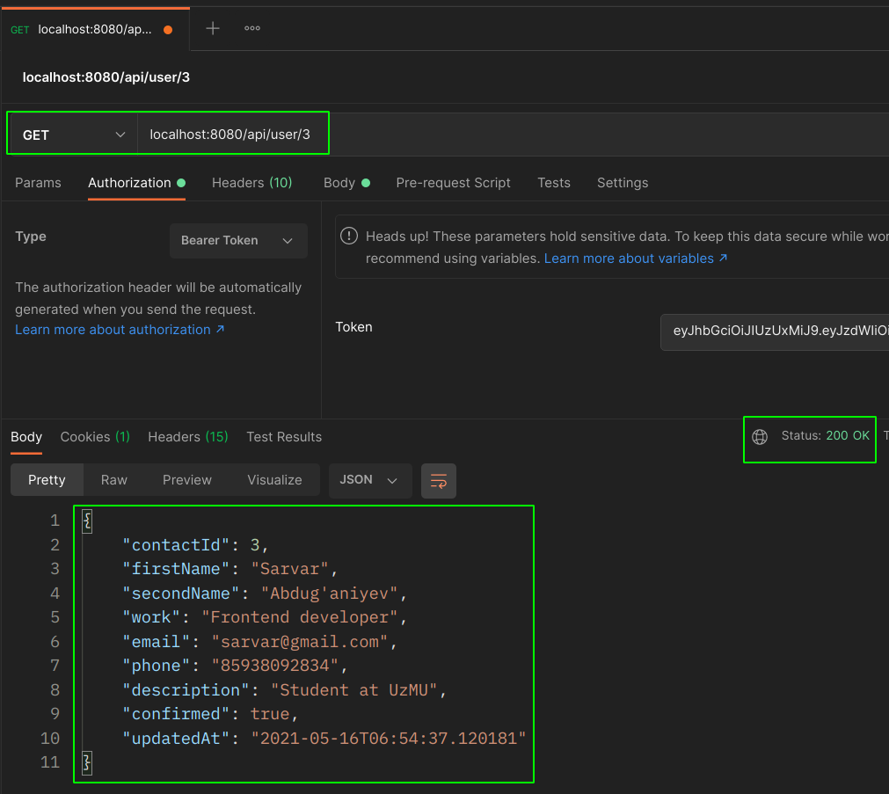Open the GET request method dropdown
Viewport: 889px width, 794px height.
tap(70, 133)
